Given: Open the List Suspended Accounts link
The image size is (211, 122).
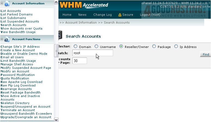Looking at the screenshot, I should click(x=20, y=21).
